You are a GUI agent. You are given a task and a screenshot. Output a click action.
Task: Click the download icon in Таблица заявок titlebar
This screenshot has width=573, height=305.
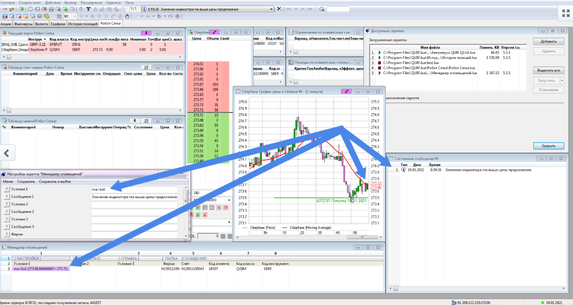pyautogui.click(x=134, y=120)
